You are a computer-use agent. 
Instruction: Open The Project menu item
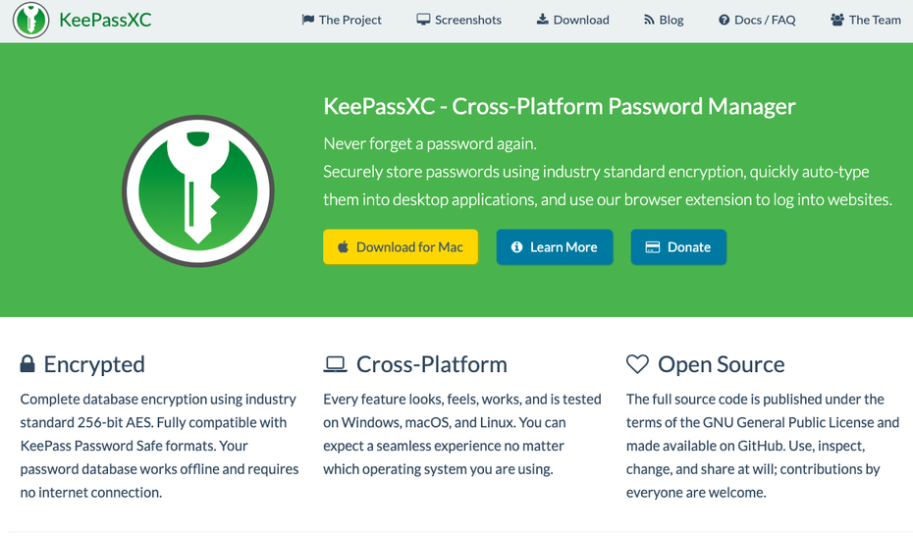(x=350, y=20)
